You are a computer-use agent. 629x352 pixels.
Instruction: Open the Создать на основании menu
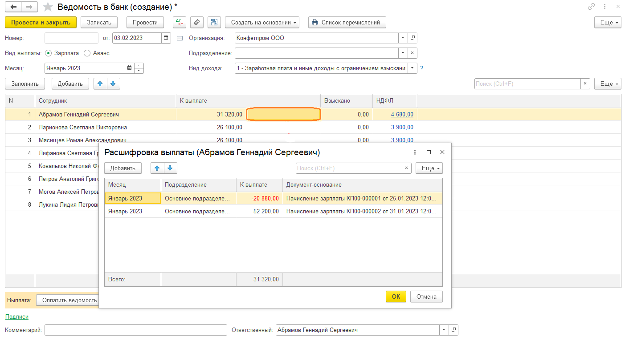click(x=262, y=22)
